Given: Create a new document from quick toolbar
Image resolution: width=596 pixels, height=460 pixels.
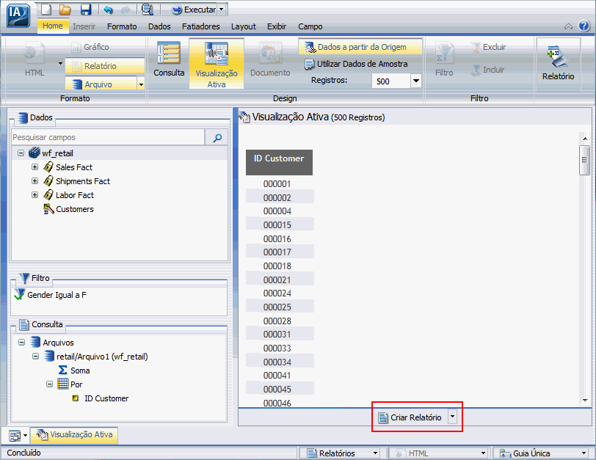Looking at the screenshot, I should pyautogui.click(x=46, y=9).
